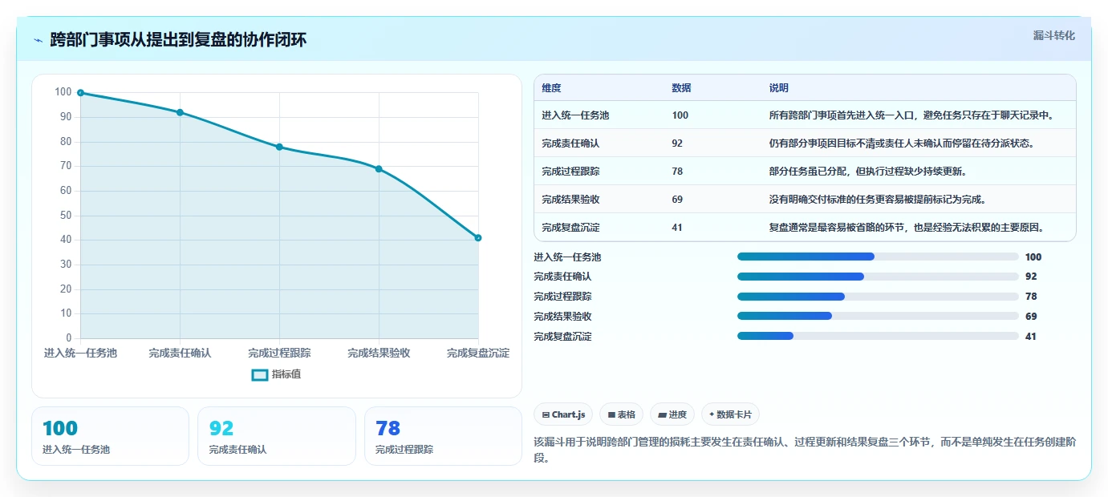This screenshot has height=497, width=1108.
Task: Click chart data point for 完成复盘沉淀
Action: click(478, 237)
